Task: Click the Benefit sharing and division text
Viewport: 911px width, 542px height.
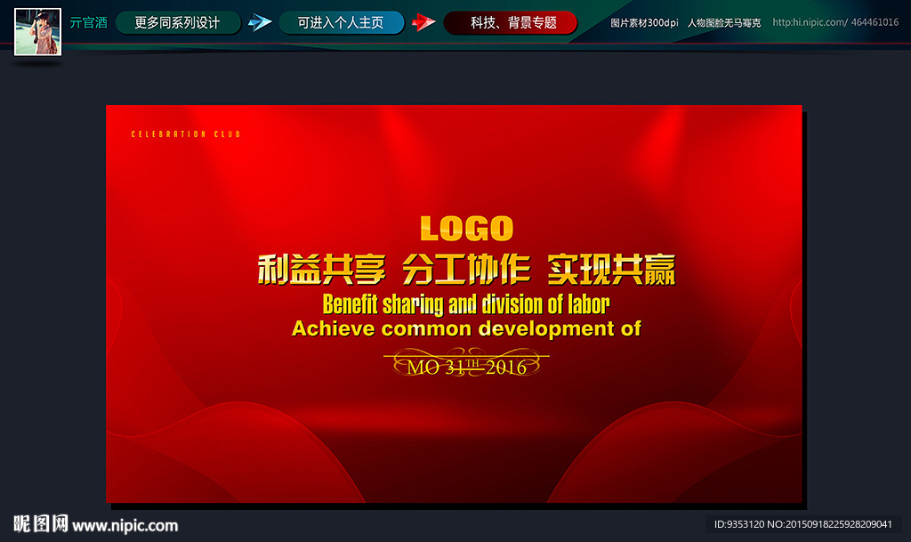Action: 466,304
